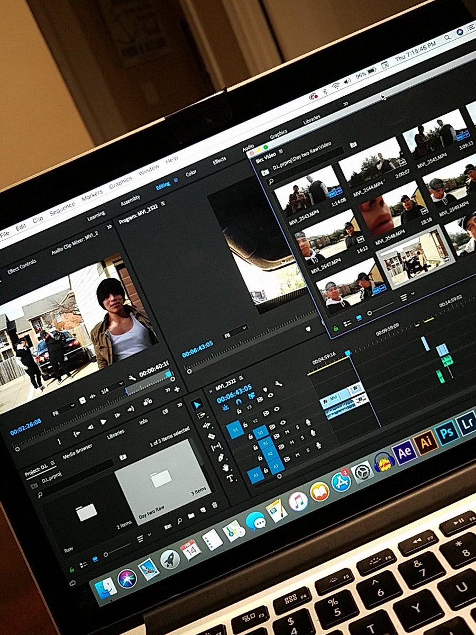Open App Store from the Dock
476x635 pixels.
pos(341,481)
